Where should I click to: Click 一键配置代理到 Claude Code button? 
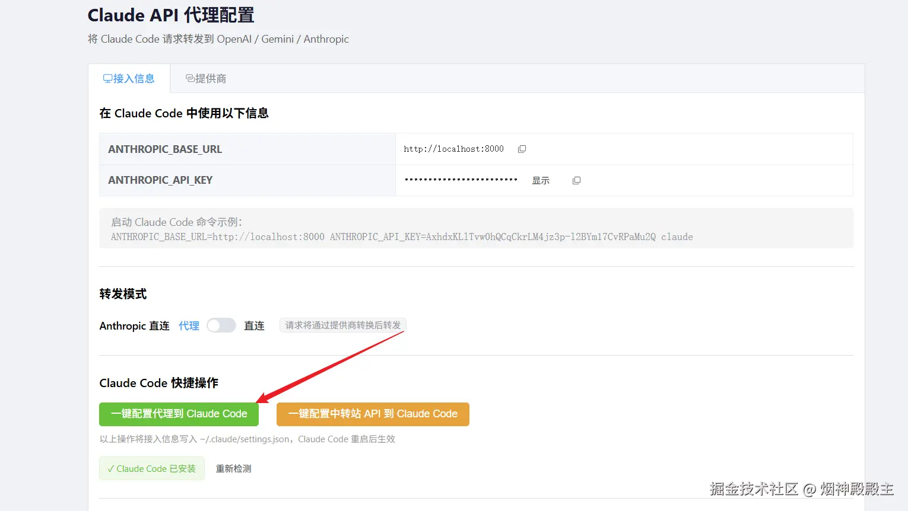(179, 414)
